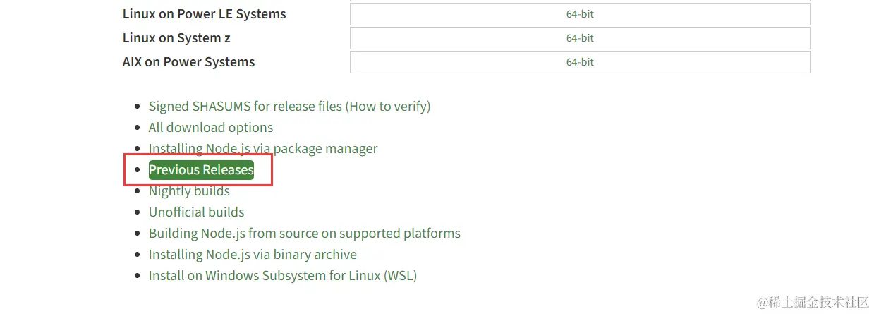This screenshot has width=874, height=314.
Task: Click the "Linux on Power LE Systems" label
Action: [x=204, y=14]
